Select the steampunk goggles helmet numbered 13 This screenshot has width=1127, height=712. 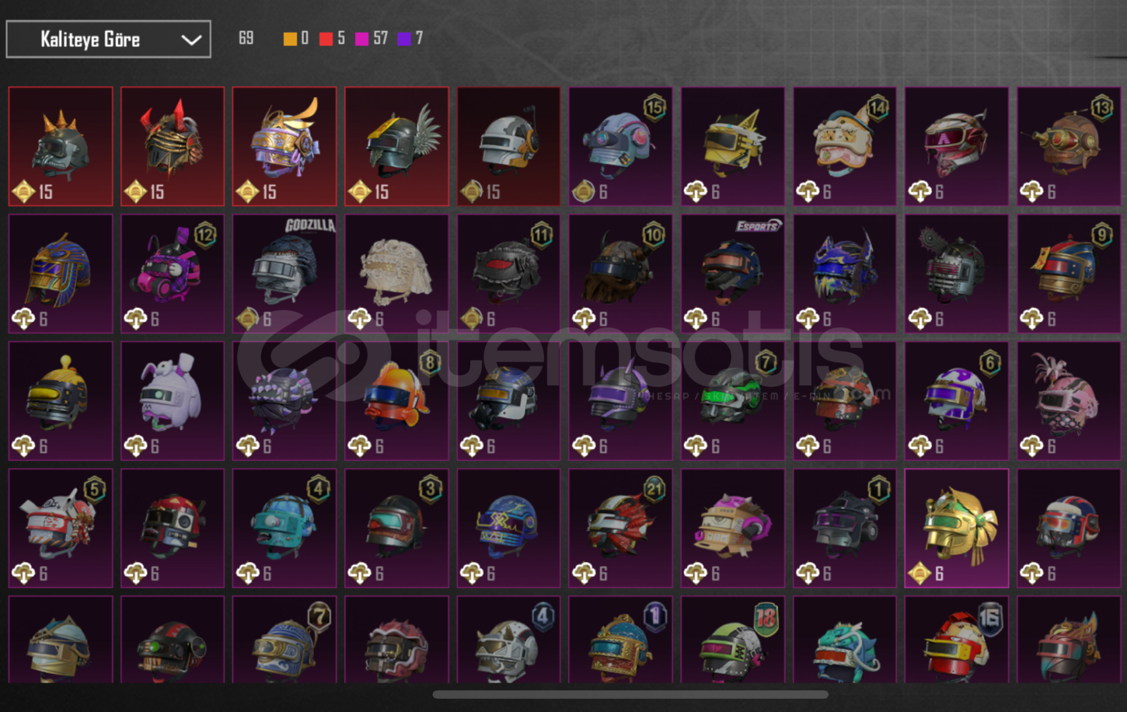tap(1069, 146)
